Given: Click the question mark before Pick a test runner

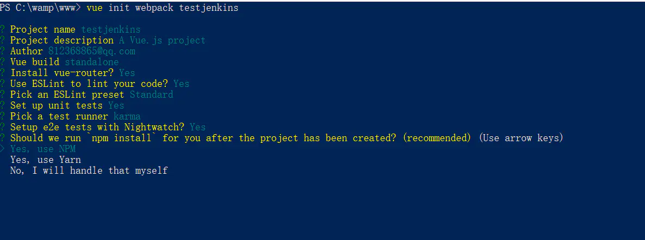Looking at the screenshot, I should 2,116.
